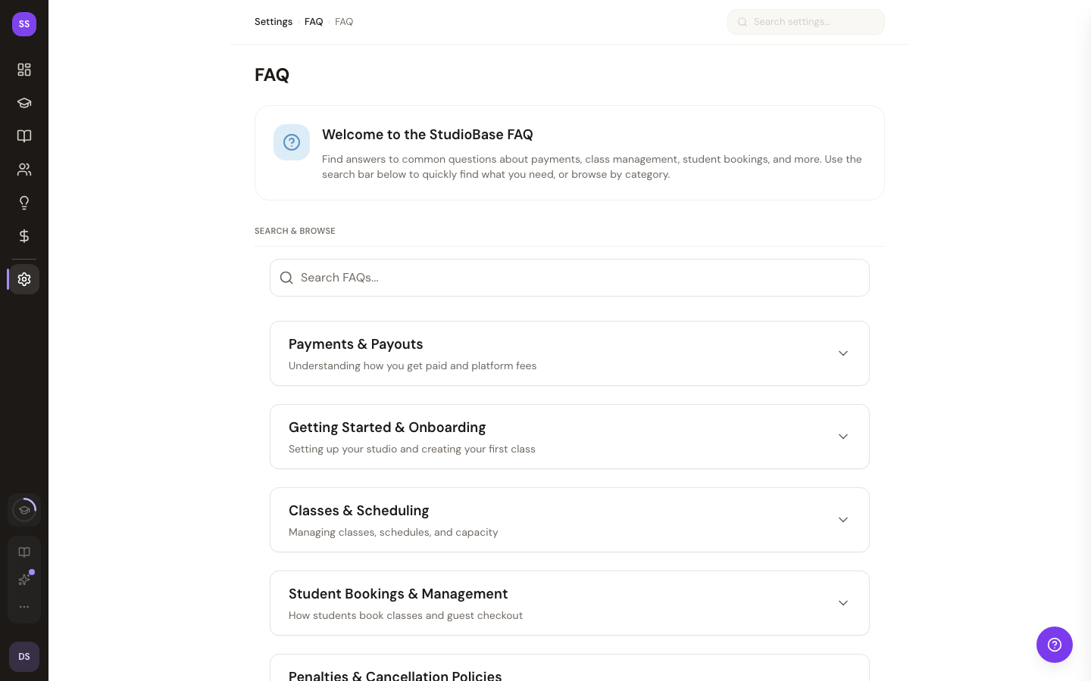Open the dollar sign payments icon
Image resolution: width=1091 pixels, height=681 pixels.
24,236
